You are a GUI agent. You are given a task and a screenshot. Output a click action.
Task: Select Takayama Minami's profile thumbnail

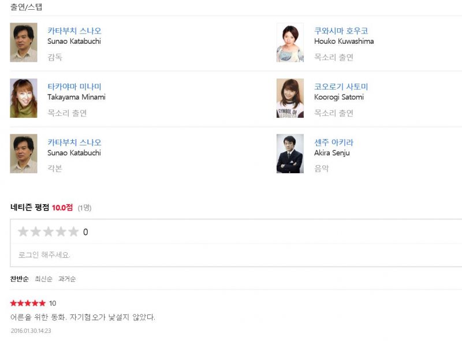coord(24,98)
